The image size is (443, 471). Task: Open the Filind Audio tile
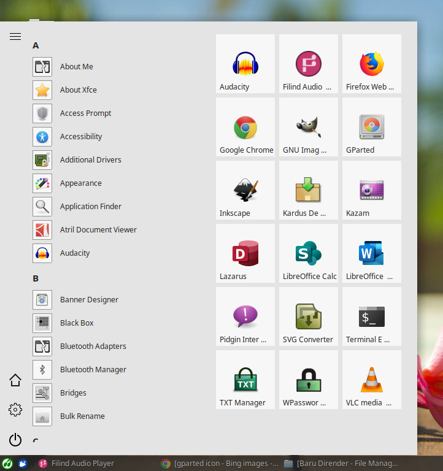309,64
